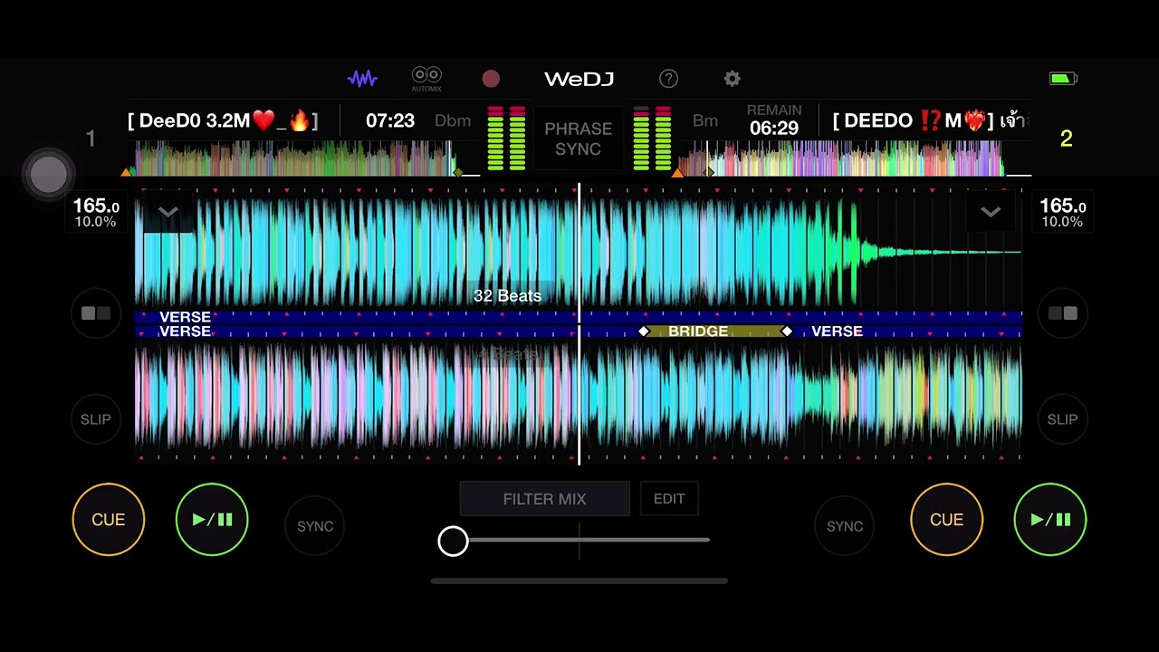Image resolution: width=1159 pixels, height=652 pixels.
Task: Tap the deck 1 key Dbm
Action: pos(453,120)
